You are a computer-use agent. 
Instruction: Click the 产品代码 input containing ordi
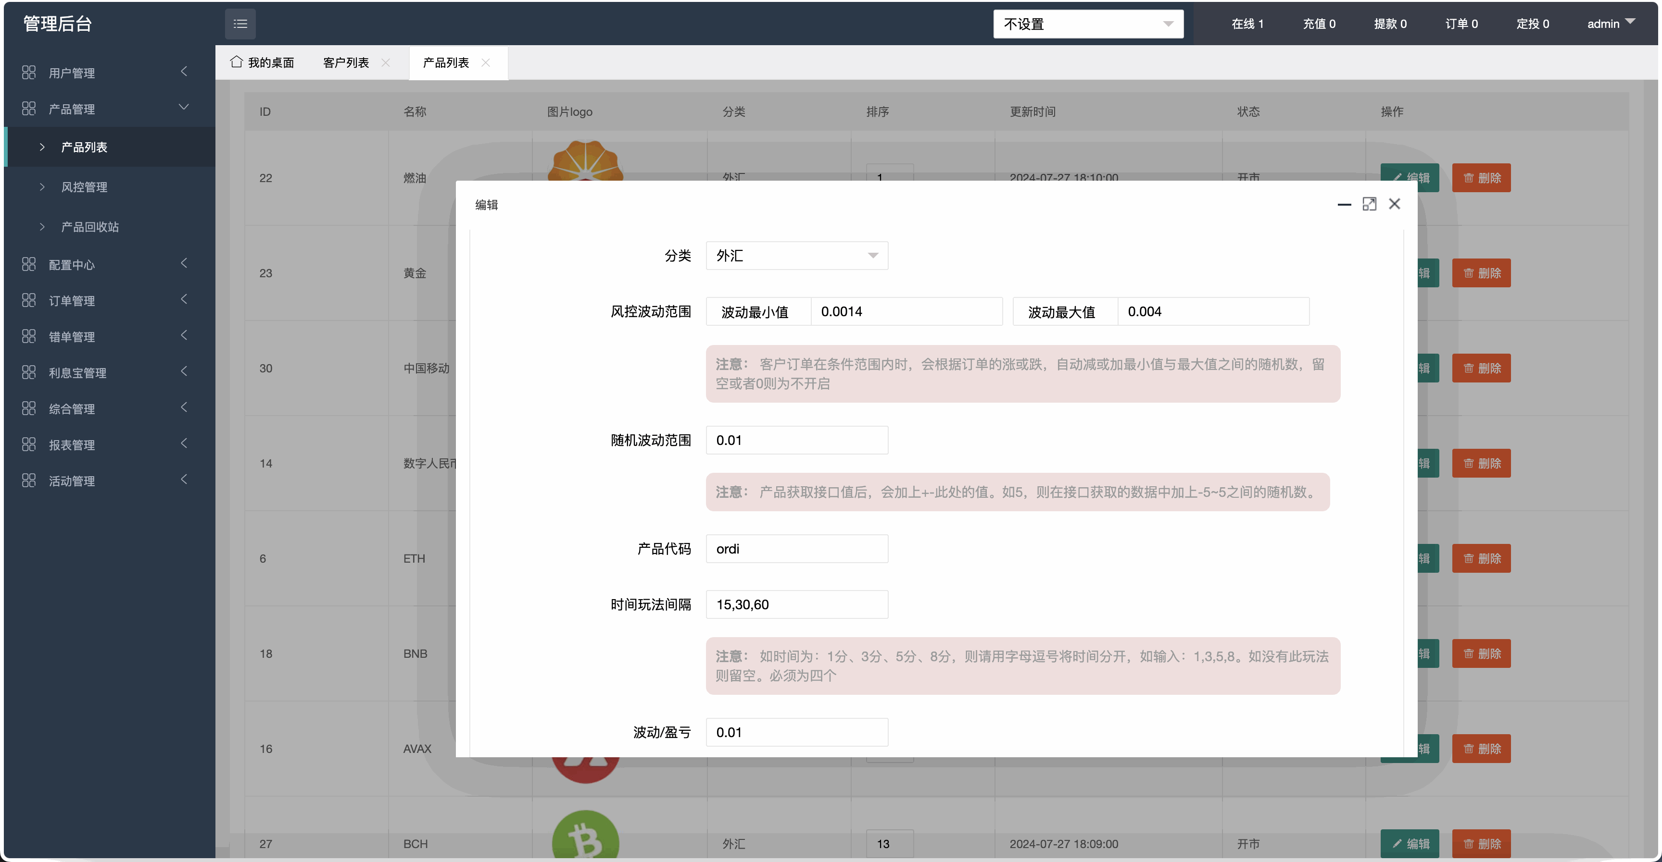(x=797, y=548)
